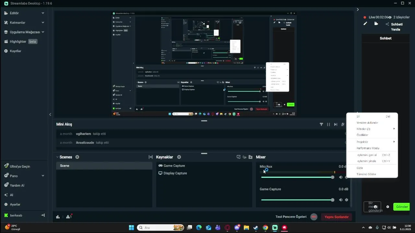This screenshot has height=233, width=415.
Task: Choose Gizle in context menu
Action: tap(372, 168)
